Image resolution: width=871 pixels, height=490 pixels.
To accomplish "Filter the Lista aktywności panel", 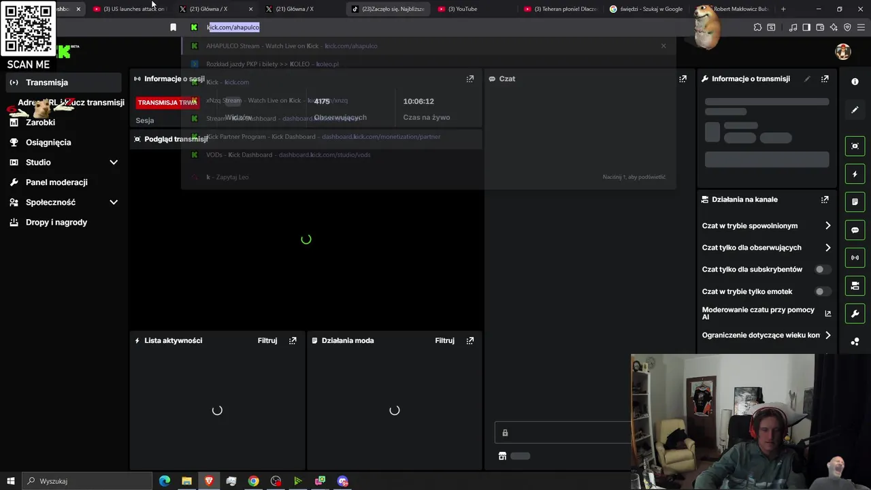I will coord(267,341).
